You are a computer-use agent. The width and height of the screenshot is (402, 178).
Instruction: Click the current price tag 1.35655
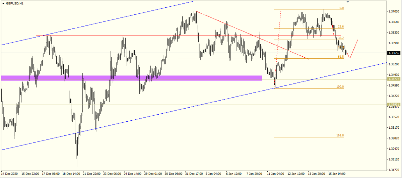coord(394,53)
